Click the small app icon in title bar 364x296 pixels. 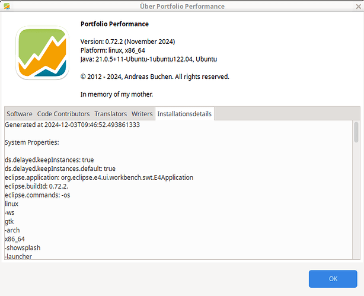7,7
